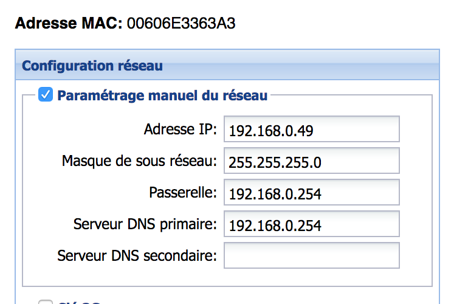Click empty fieldset space beneath the DNS secondaire field
The image size is (468, 304).
coord(227,277)
